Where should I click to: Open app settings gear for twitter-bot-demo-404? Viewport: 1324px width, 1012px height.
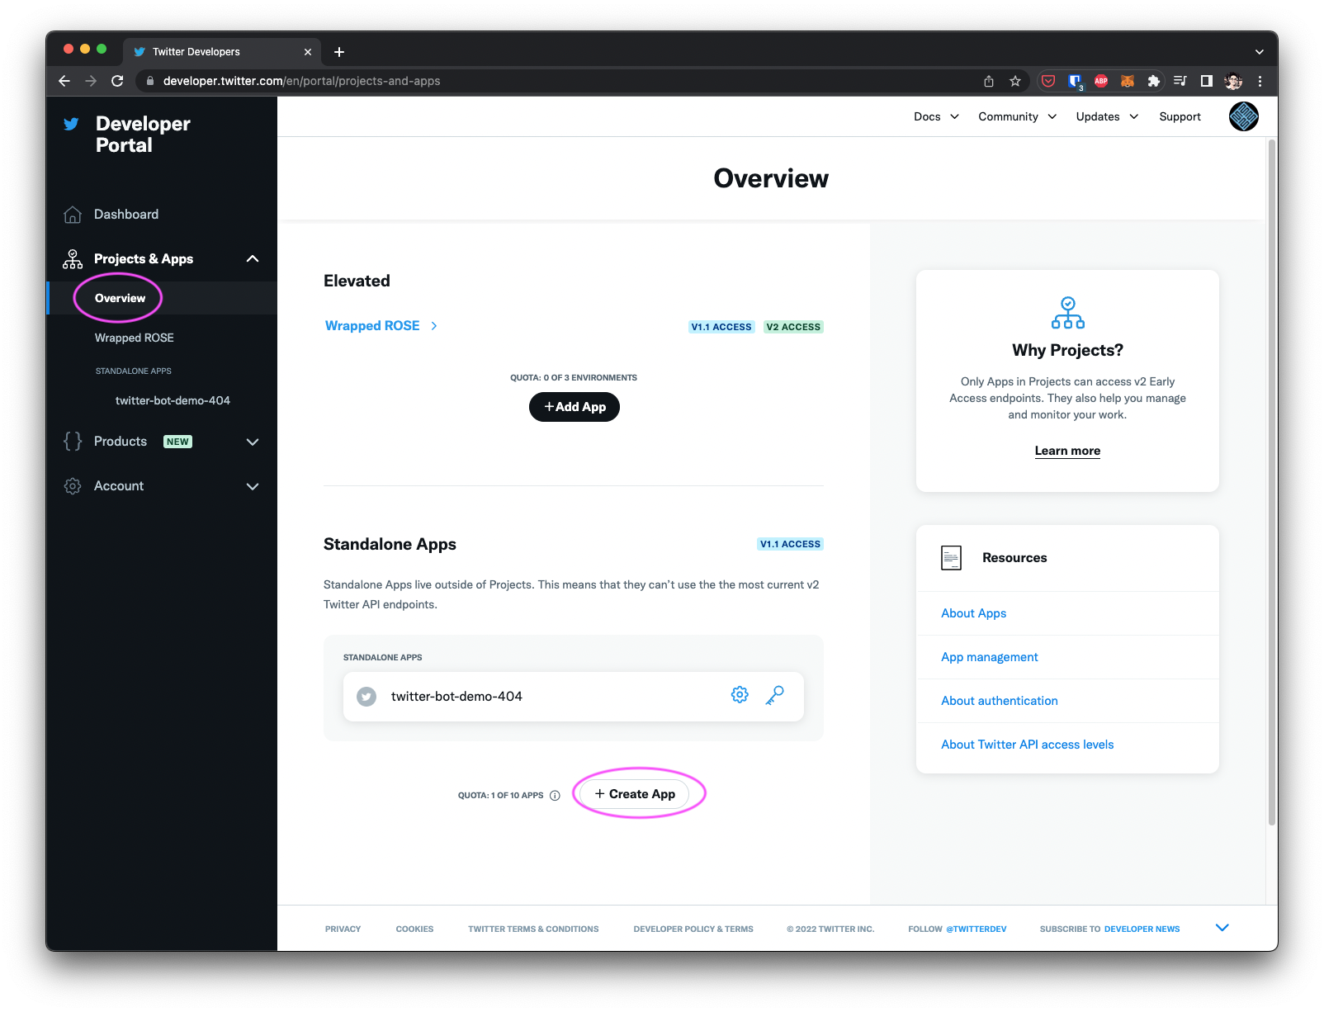739,694
